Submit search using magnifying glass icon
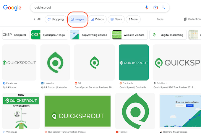This screenshot has height=133, width=201. coord(163,7)
